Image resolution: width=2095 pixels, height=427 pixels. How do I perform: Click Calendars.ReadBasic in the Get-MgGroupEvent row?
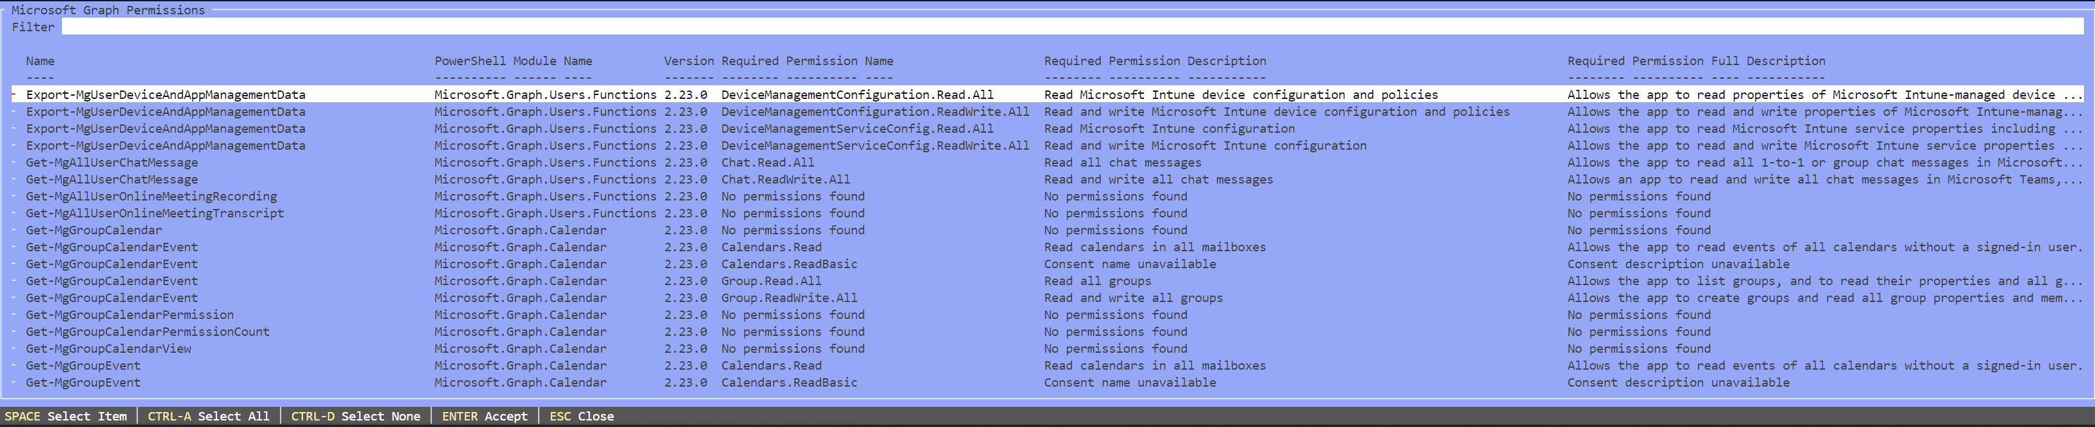coord(789,383)
